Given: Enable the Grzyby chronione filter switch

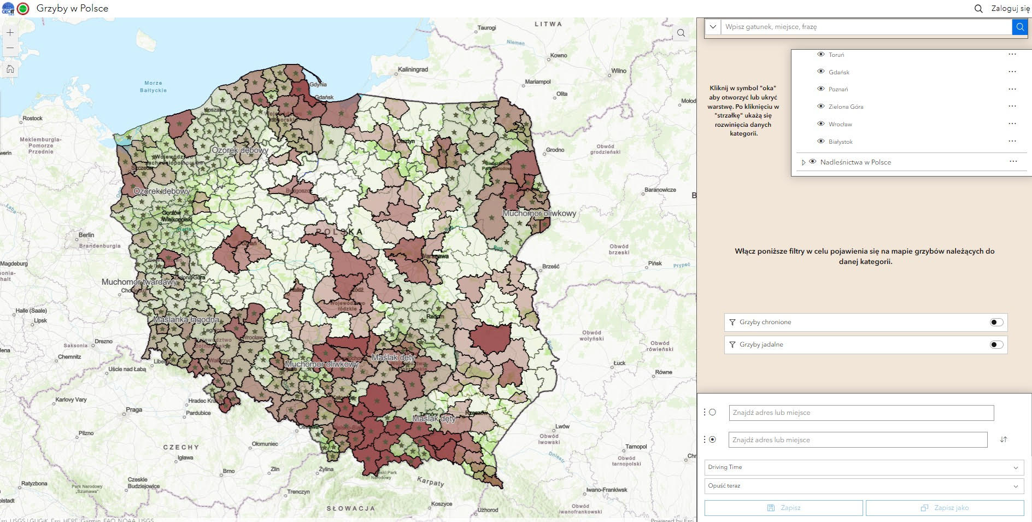Looking at the screenshot, I should tap(996, 322).
